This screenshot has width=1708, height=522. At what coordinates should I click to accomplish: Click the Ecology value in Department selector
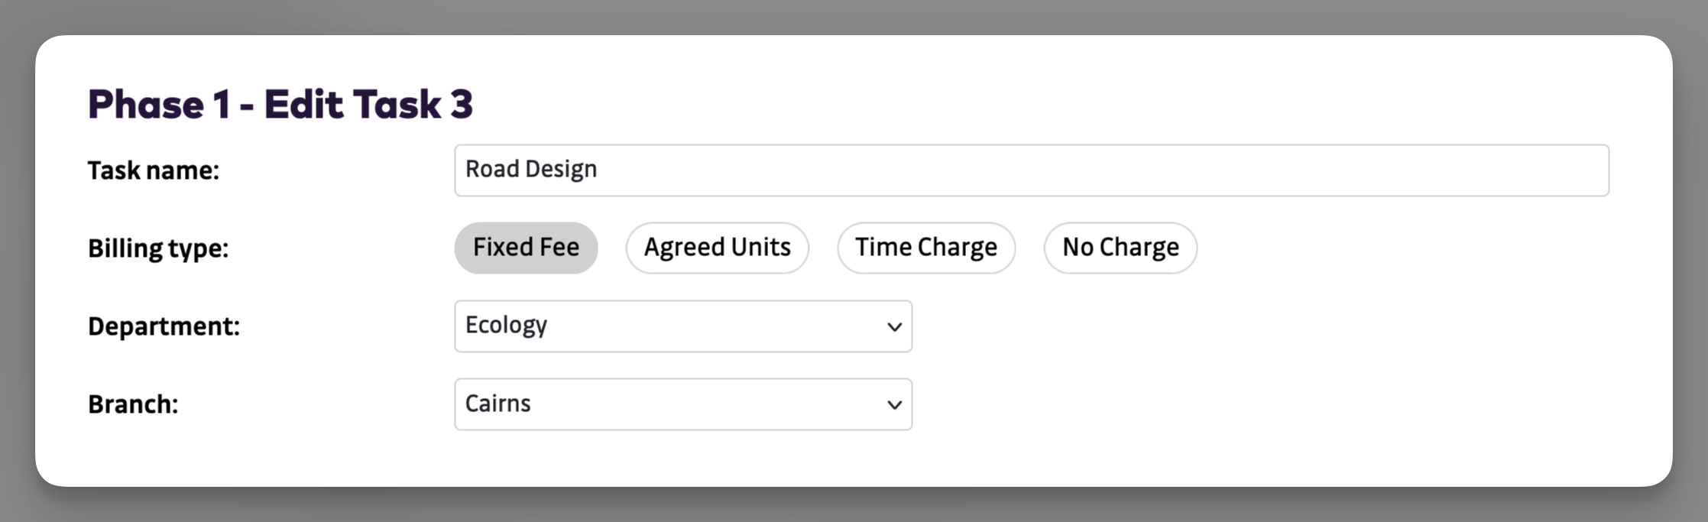506,326
